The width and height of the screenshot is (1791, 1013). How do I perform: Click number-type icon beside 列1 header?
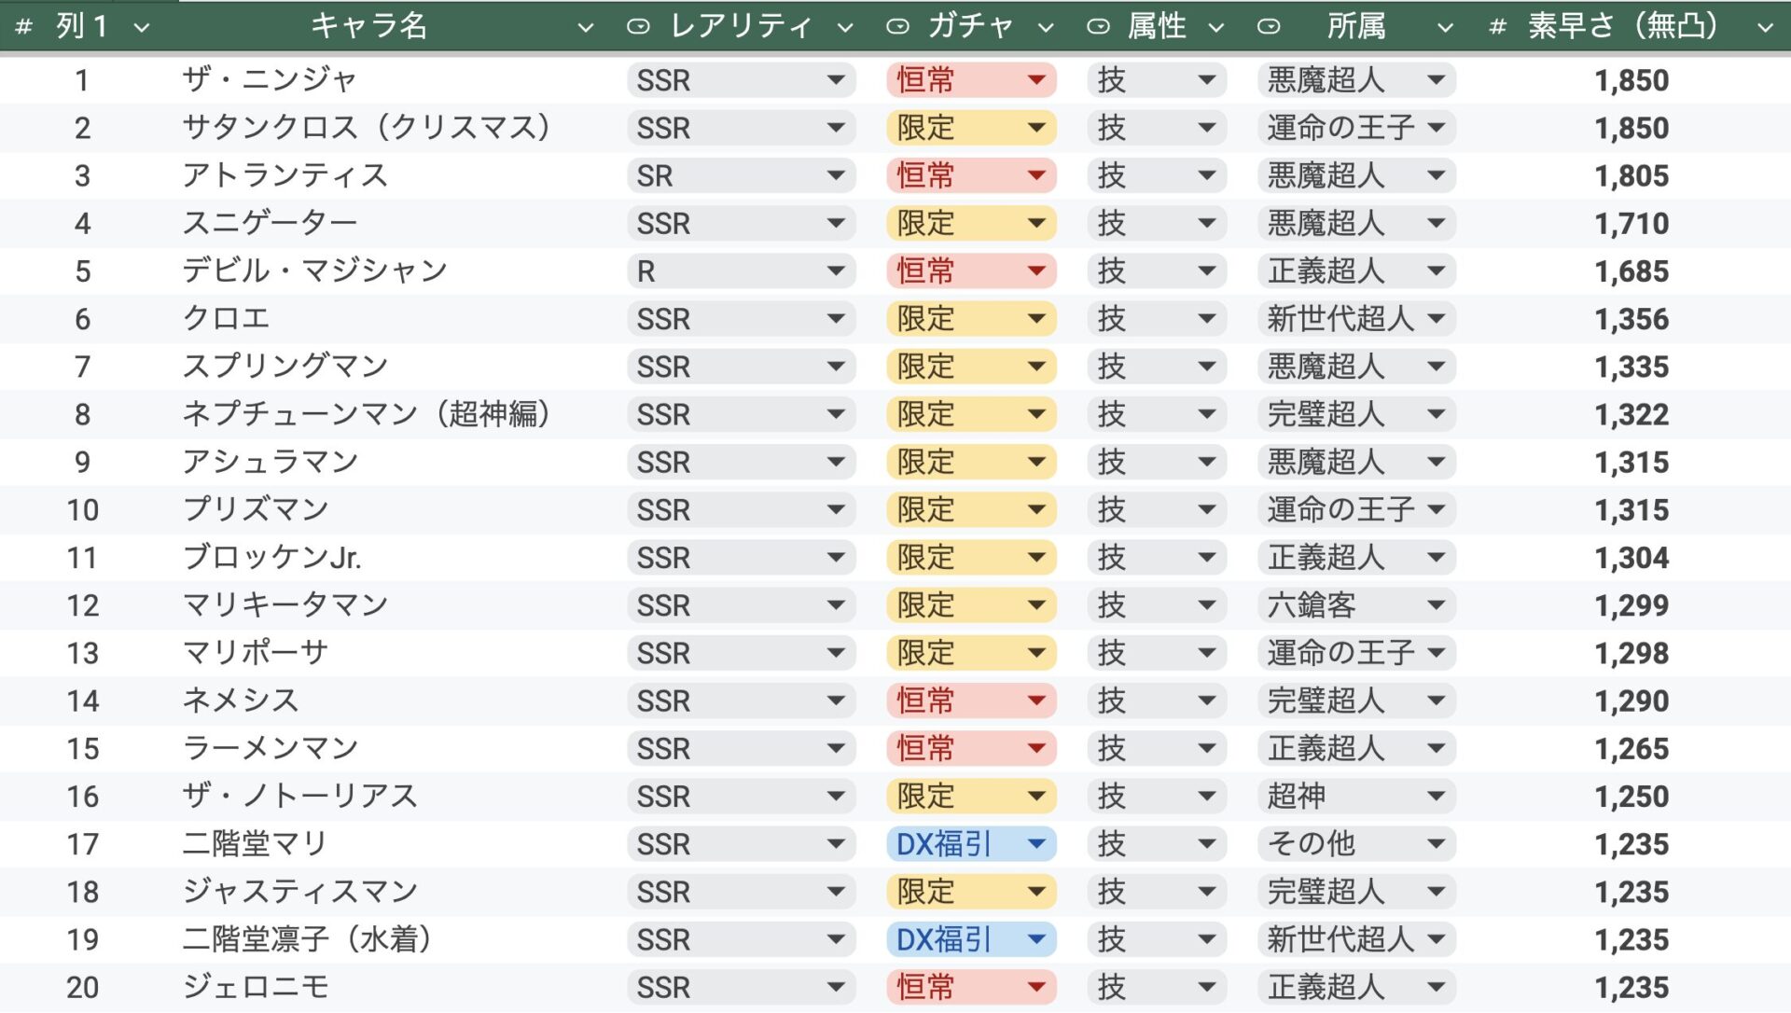(24, 27)
